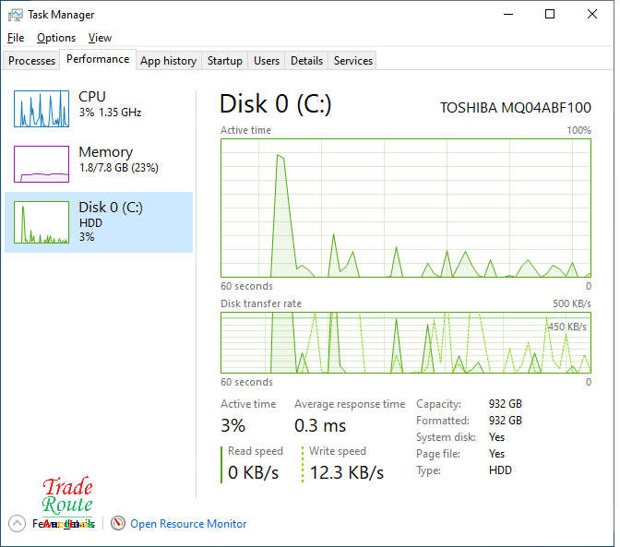Click the 0 KB/s read speed value
Viewport: 620px width, 547px height.
pyautogui.click(x=254, y=472)
